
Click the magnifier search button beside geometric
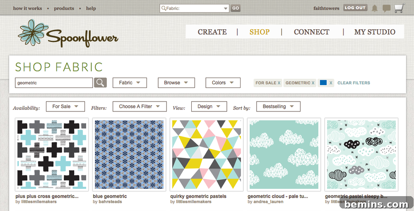tap(100, 83)
